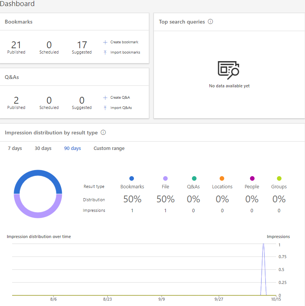Open the 0 Scheduled bookmarks count

tap(49, 47)
